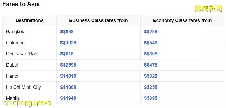Open Dubai Business Class fare S$2598

pos(68,65)
